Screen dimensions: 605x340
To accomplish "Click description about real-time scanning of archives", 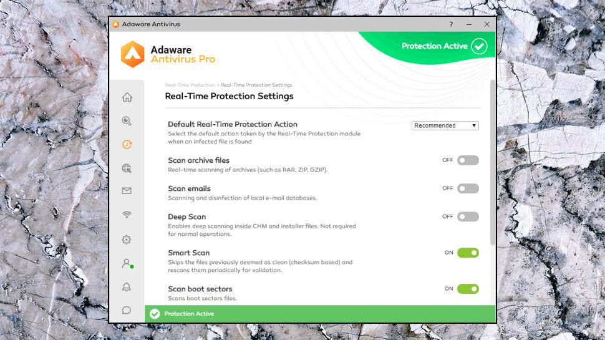I will click(x=248, y=170).
